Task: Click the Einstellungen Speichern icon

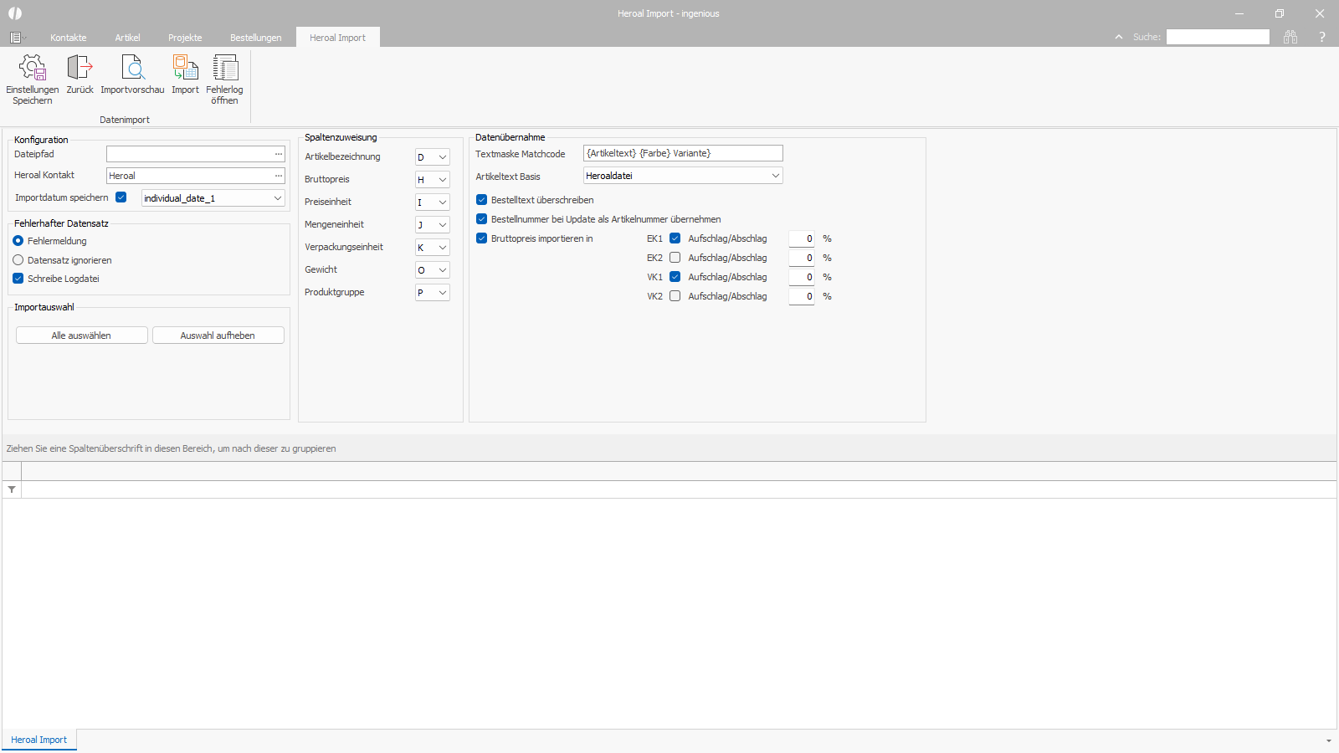Action: pyautogui.click(x=33, y=69)
